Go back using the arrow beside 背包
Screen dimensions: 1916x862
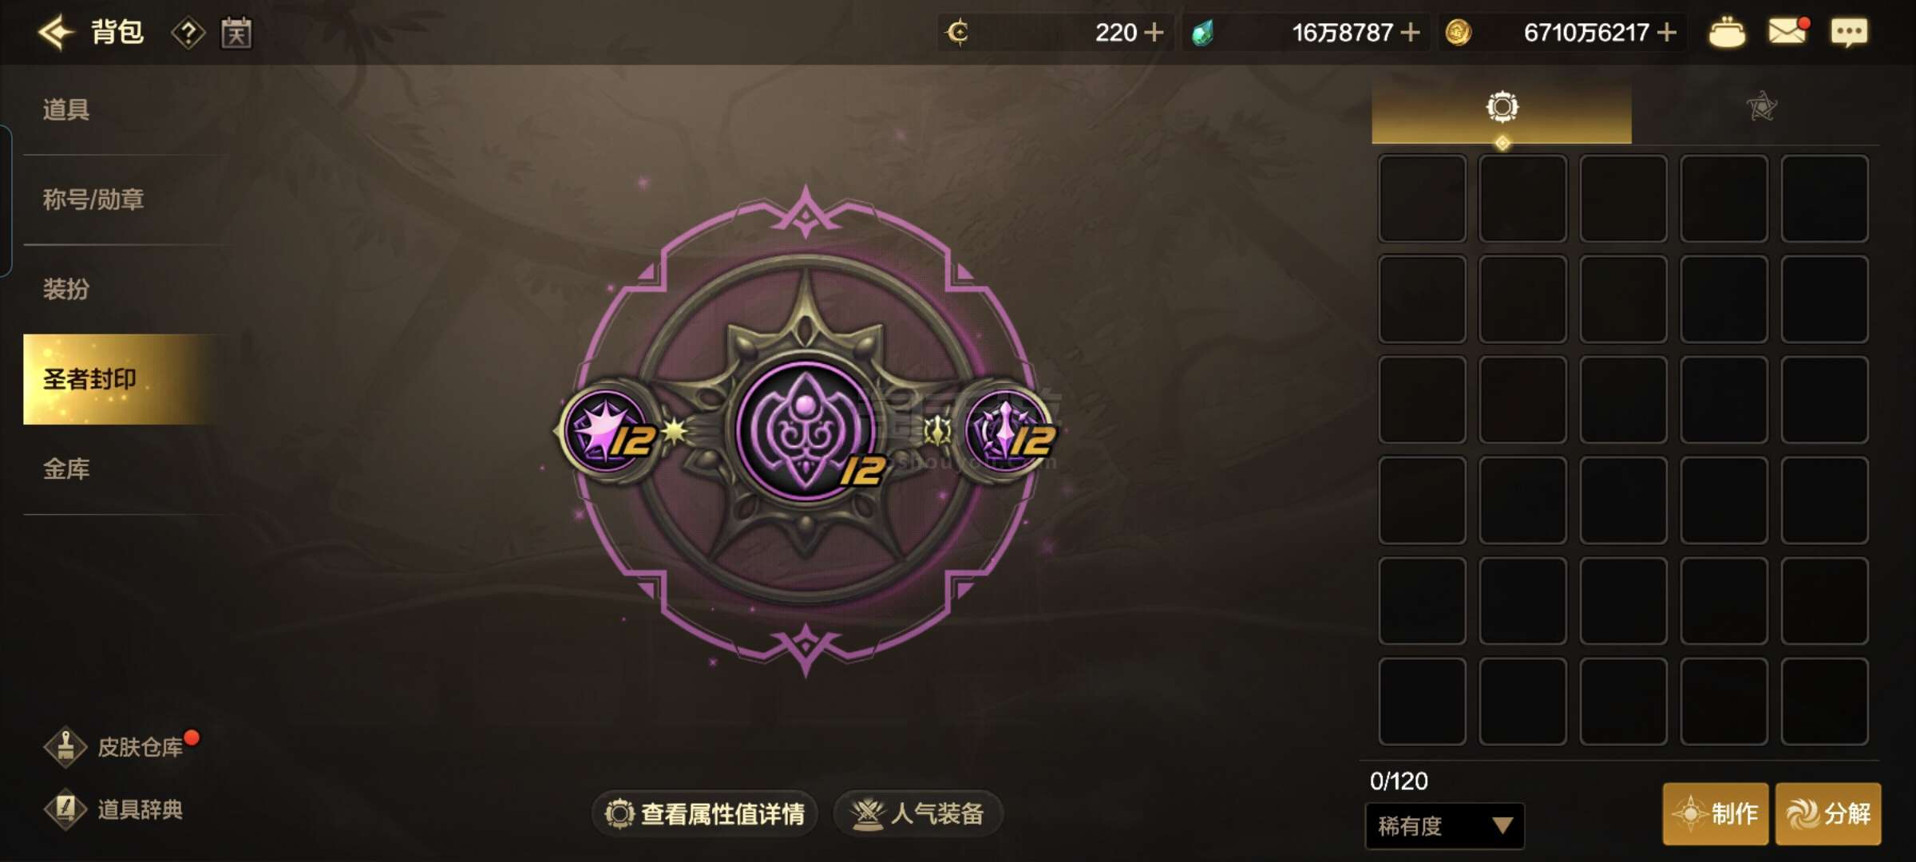click(x=56, y=33)
